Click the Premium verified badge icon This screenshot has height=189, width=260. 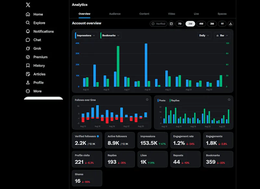(28, 57)
